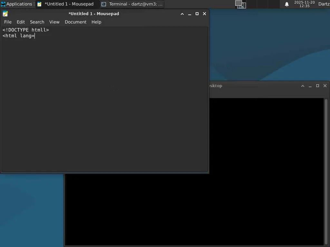Roll up the Terminal window with the arrow button
This screenshot has height=247, width=330.
[x=303, y=86]
